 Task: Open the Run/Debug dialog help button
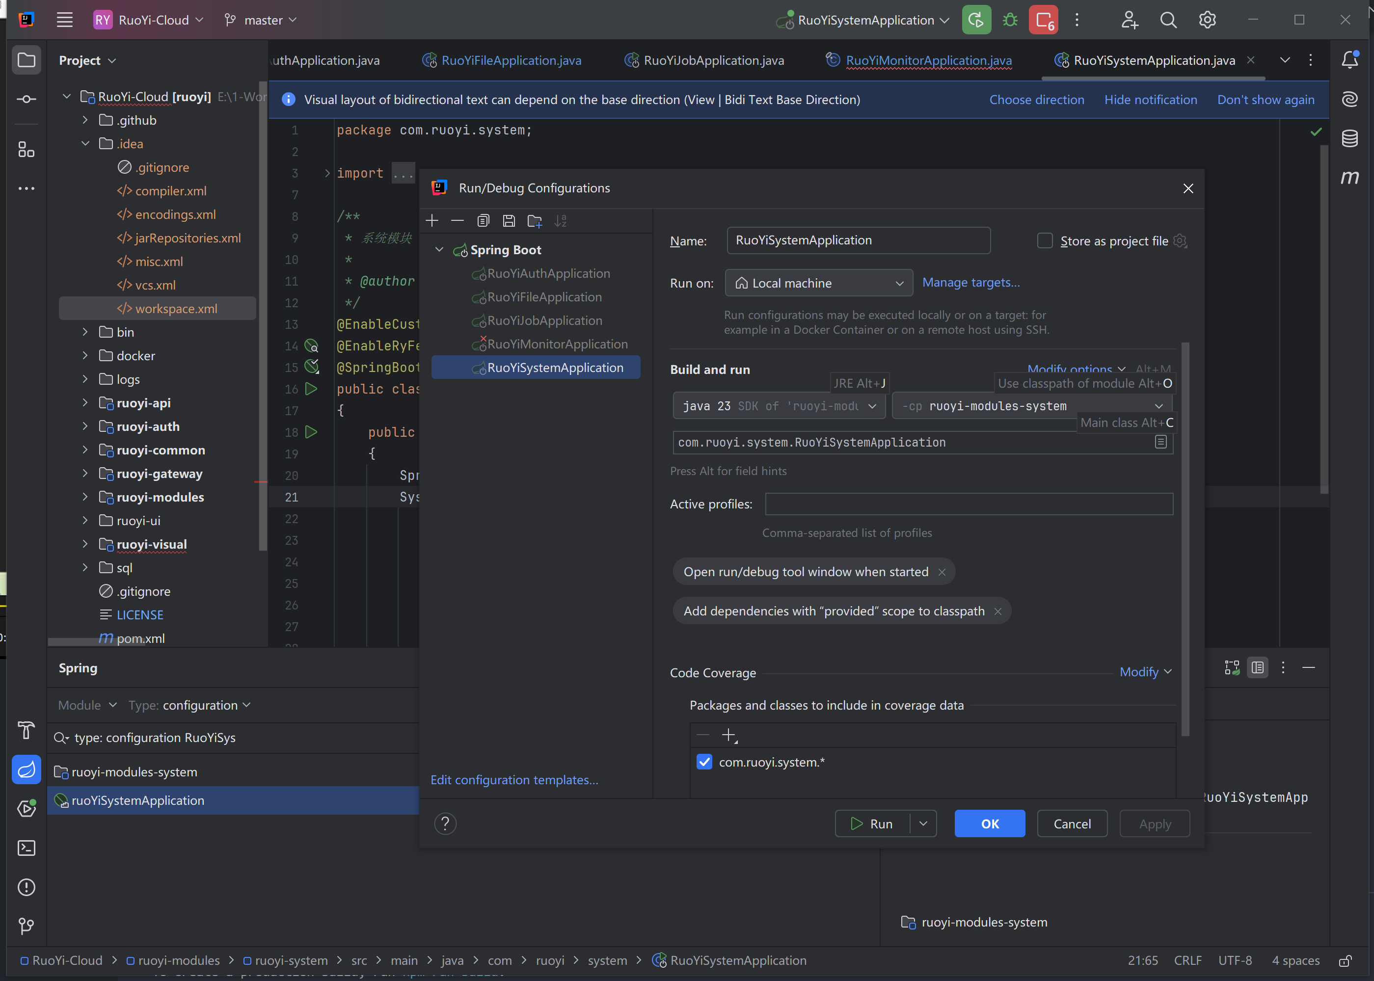click(445, 823)
